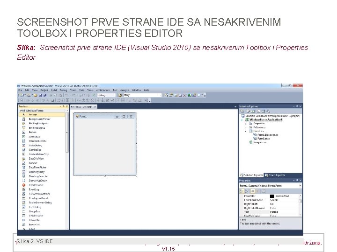
Task: Select the Pointer item in the Toolbox
Action: point(42,115)
